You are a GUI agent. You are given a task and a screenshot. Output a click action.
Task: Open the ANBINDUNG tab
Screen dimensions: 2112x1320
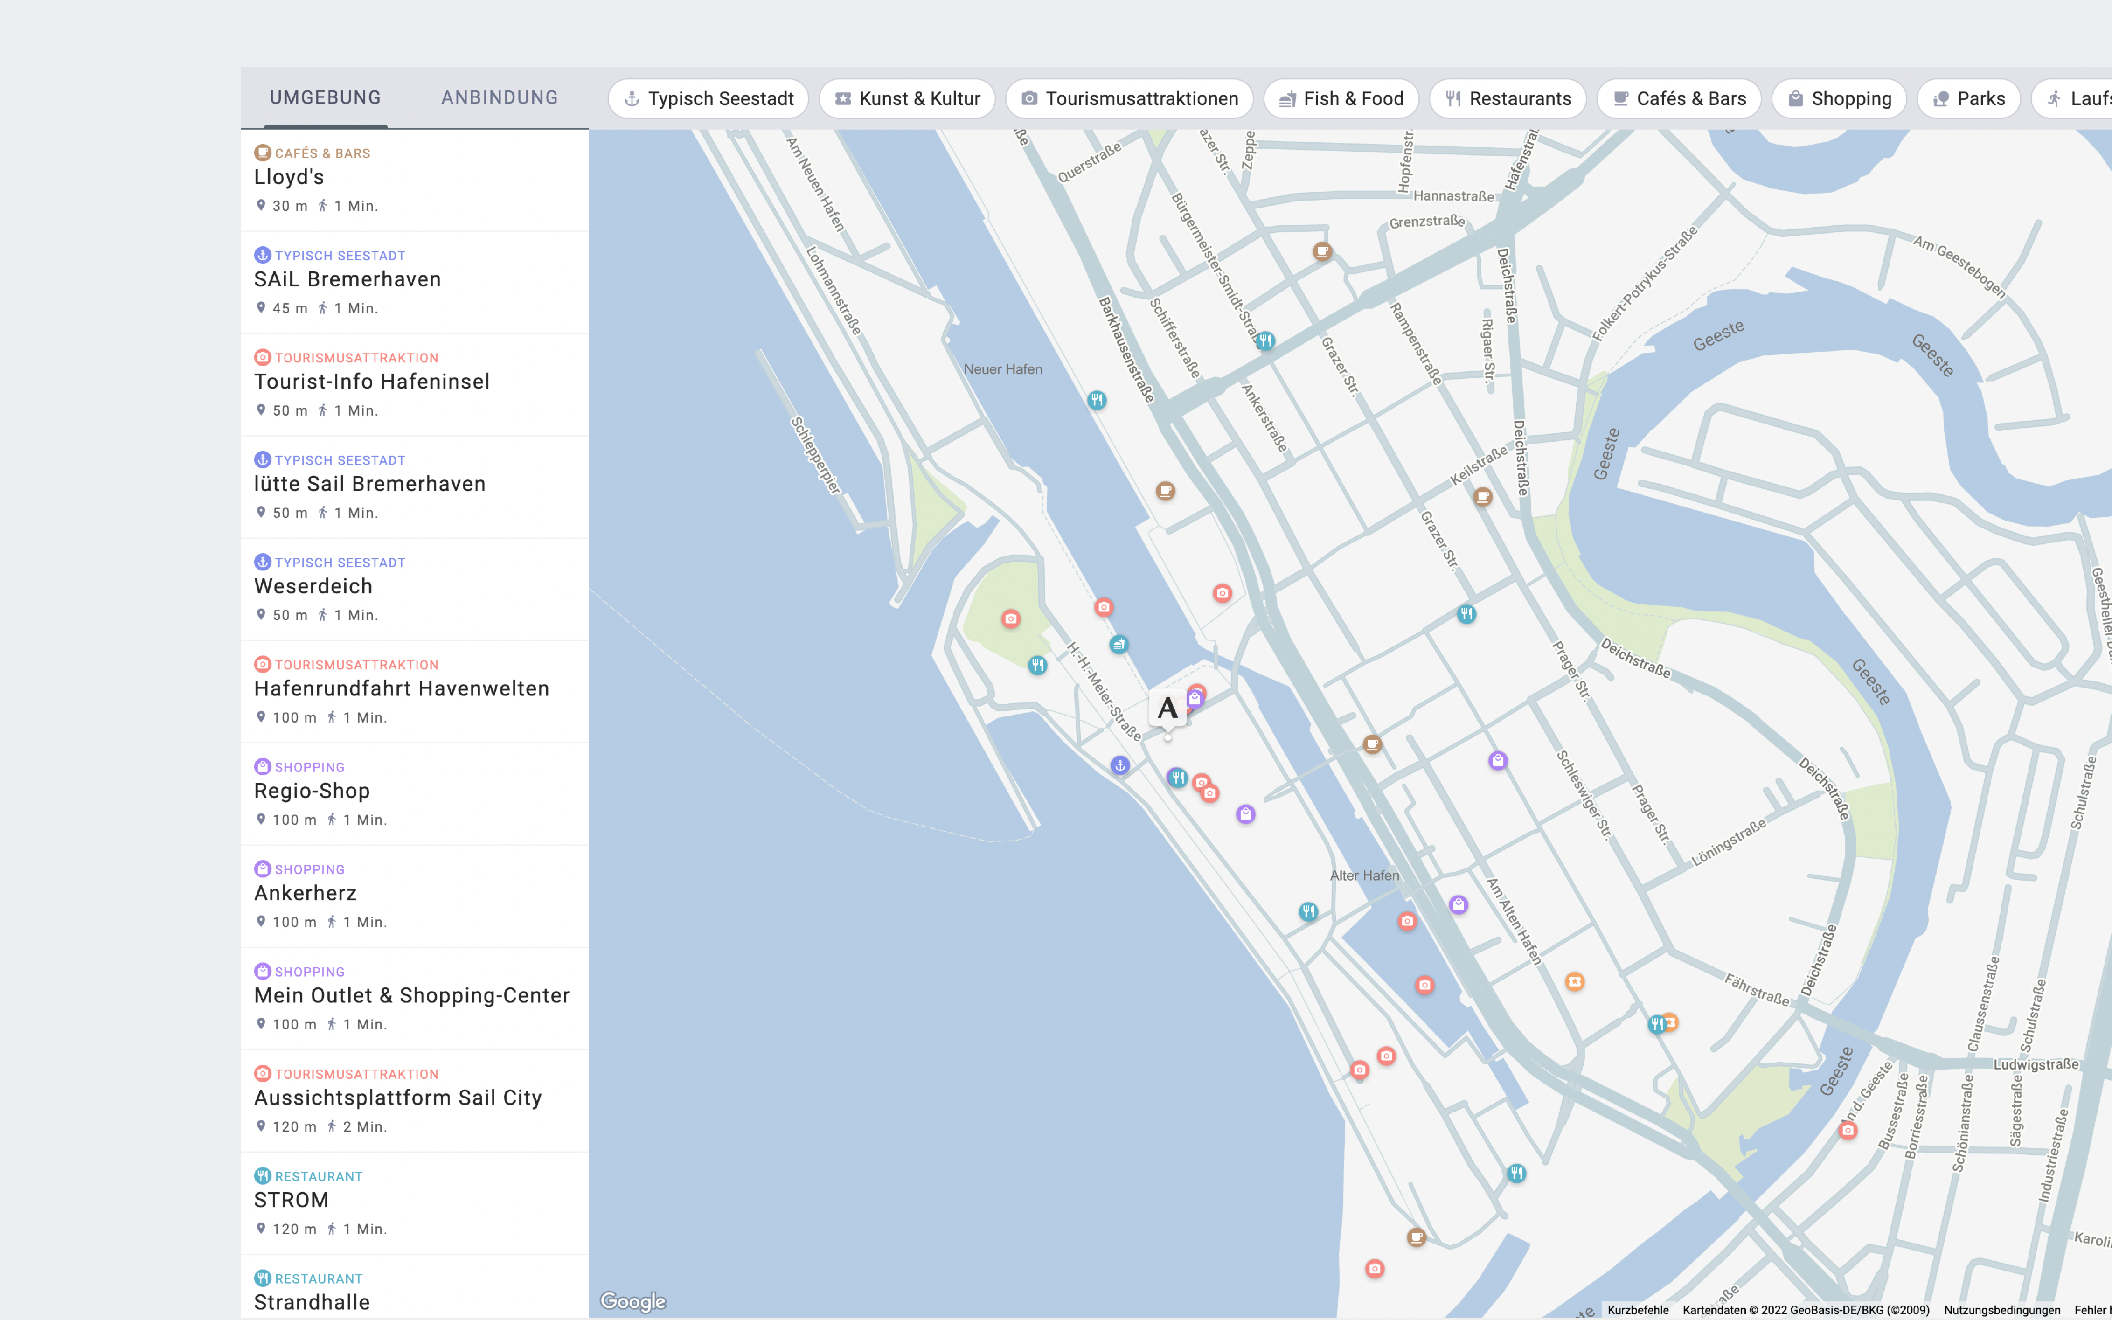pyautogui.click(x=499, y=98)
